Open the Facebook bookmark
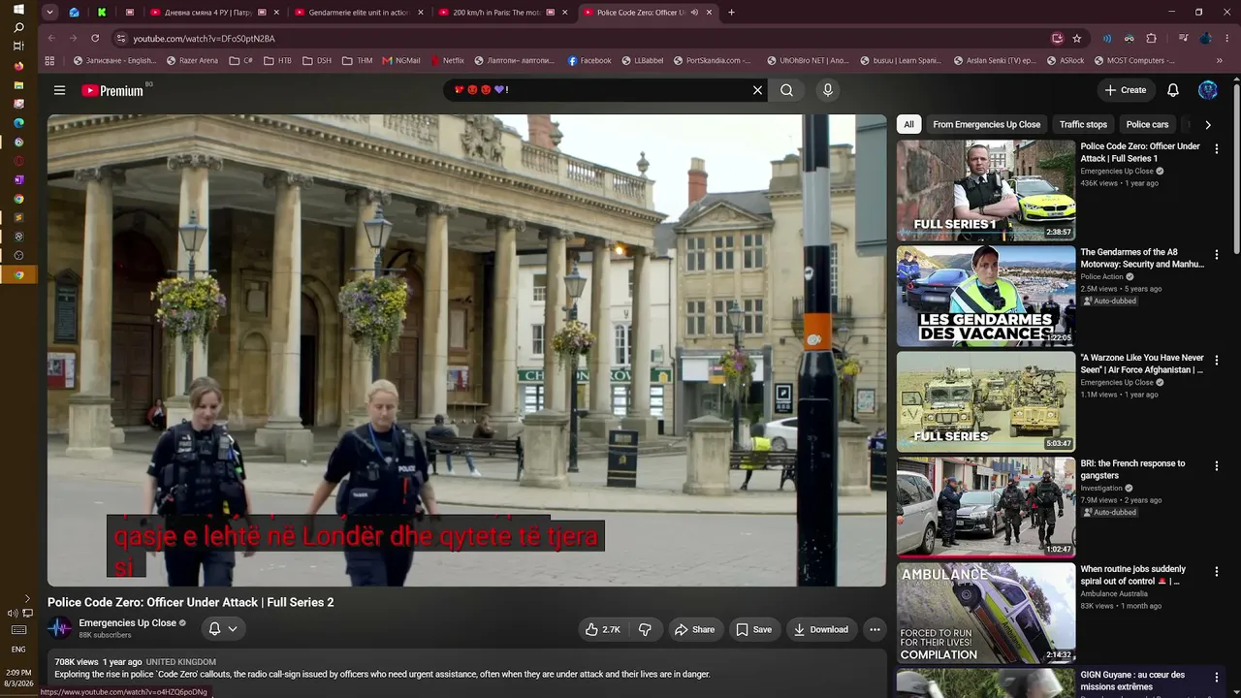The width and height of the screenshot is (1241, 698). tap(589, 60)
